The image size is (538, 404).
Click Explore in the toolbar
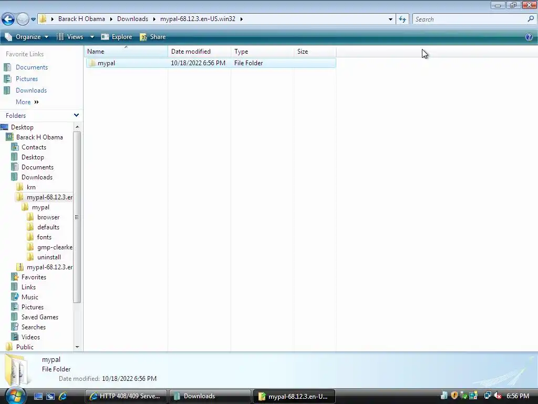point(117,37)
